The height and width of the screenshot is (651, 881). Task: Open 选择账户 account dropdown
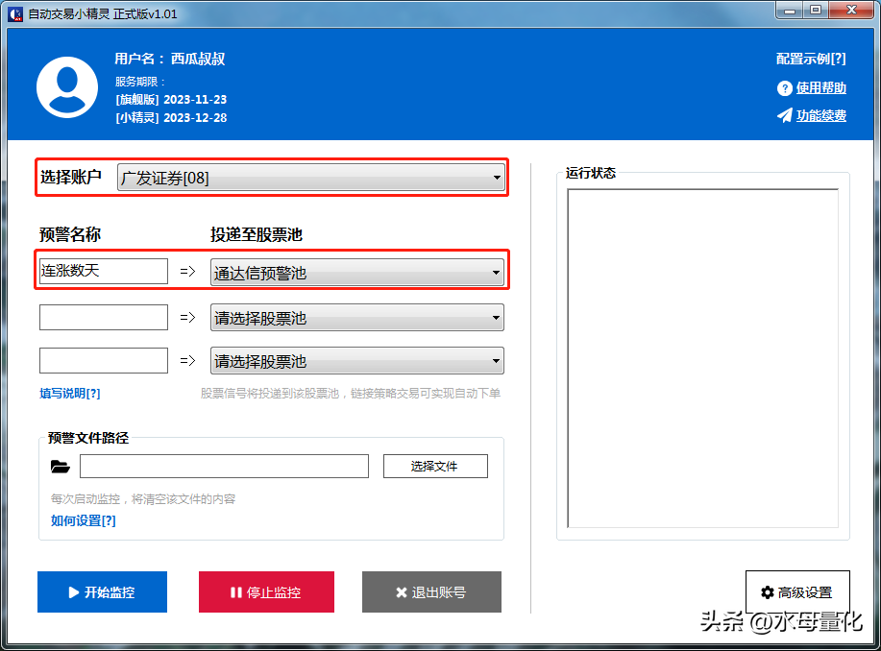(311, 178)
